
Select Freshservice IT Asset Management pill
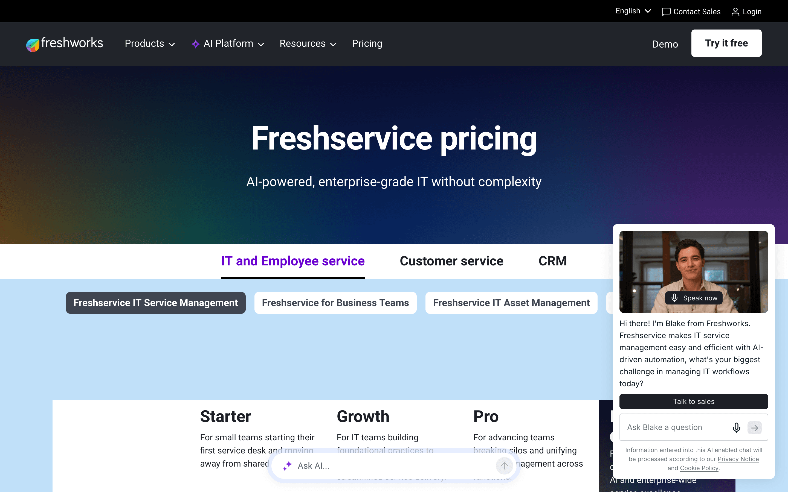pyautogui.click(x=511, y=303)
